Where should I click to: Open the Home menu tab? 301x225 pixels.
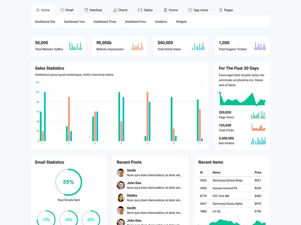[x=43, y=10]
